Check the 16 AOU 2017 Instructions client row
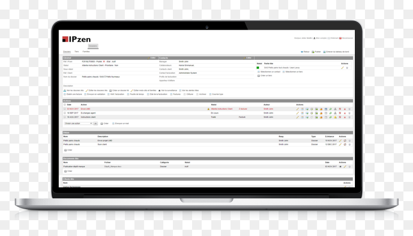Image resolution: width=413 pixels, height=236 pixels. pos(64,117)
